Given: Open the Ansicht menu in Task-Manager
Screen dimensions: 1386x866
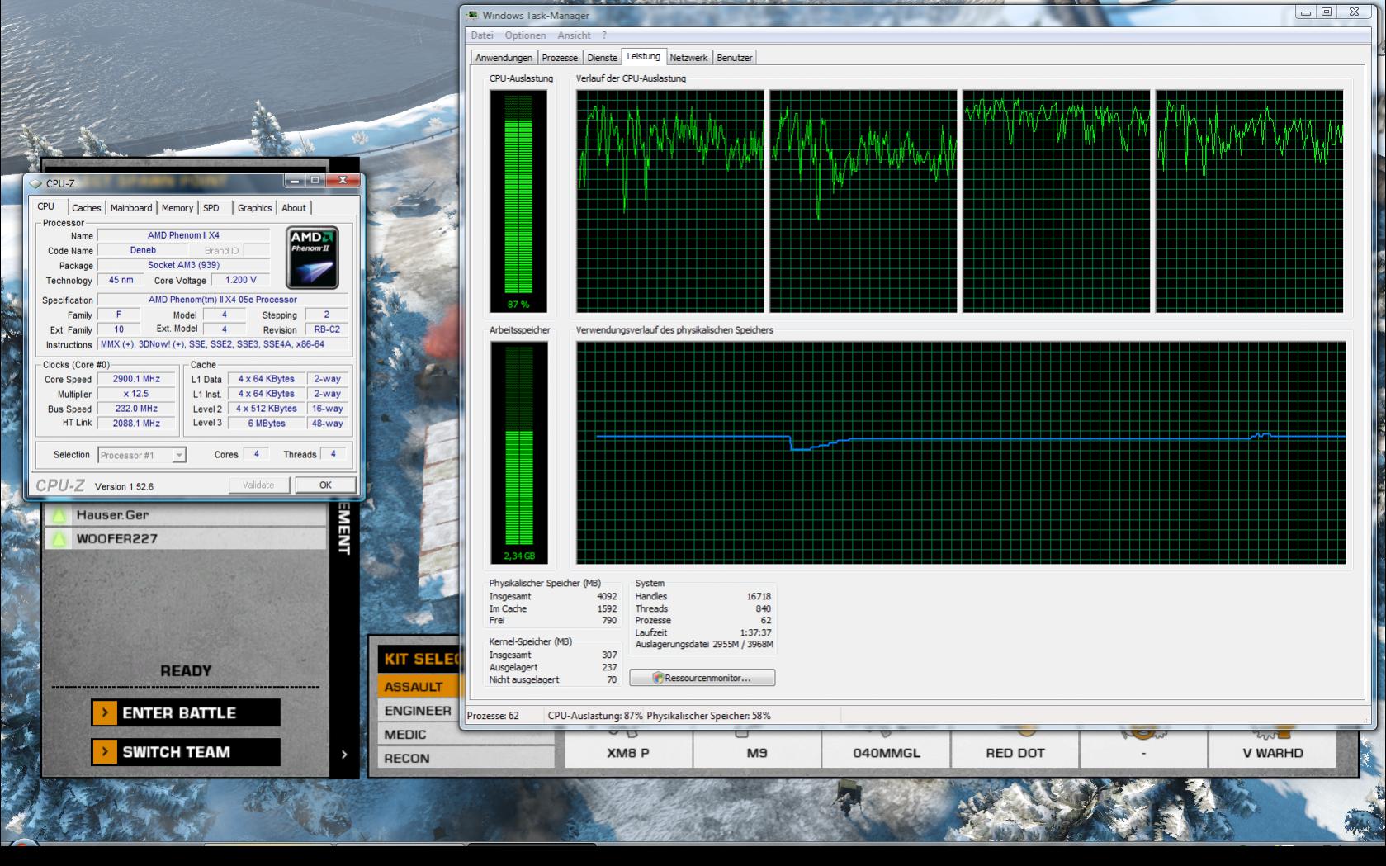Looking at the screenshot, I should tap(574, 35).
